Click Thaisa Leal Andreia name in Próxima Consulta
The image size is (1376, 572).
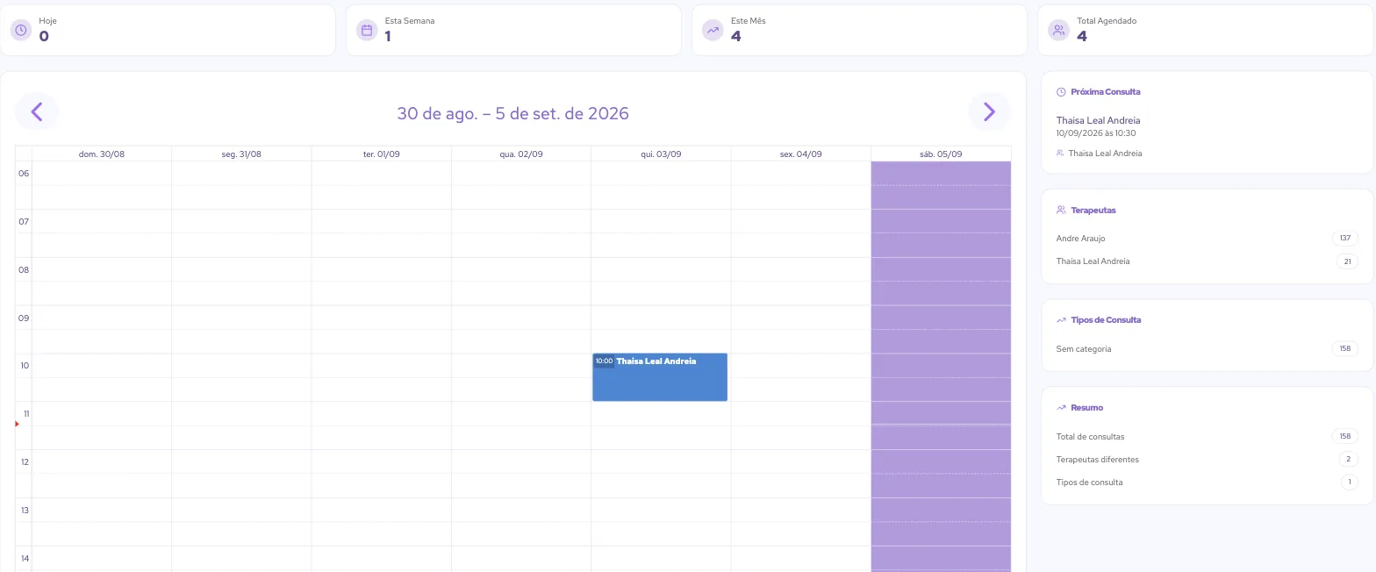click(1098, 120)
